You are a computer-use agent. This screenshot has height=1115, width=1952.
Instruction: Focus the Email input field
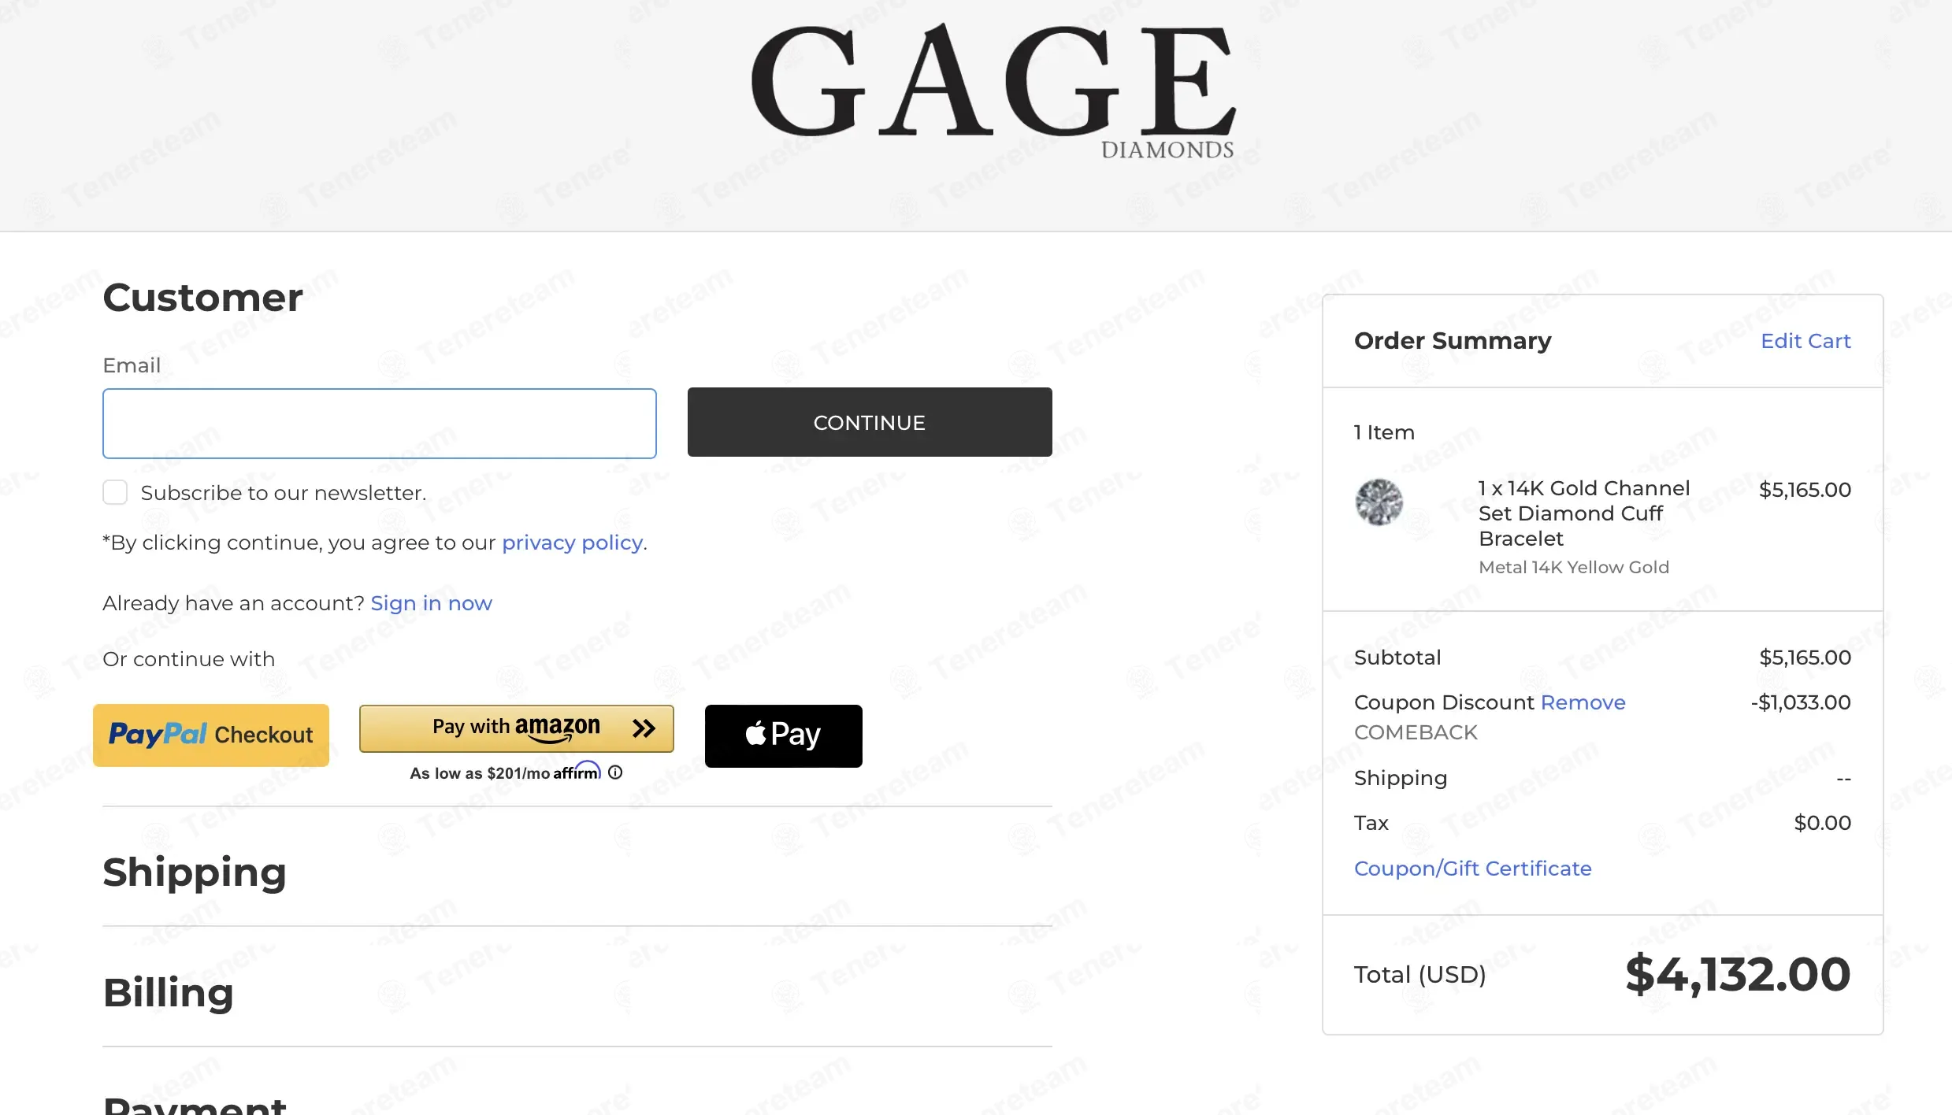(x=380, y=424)
